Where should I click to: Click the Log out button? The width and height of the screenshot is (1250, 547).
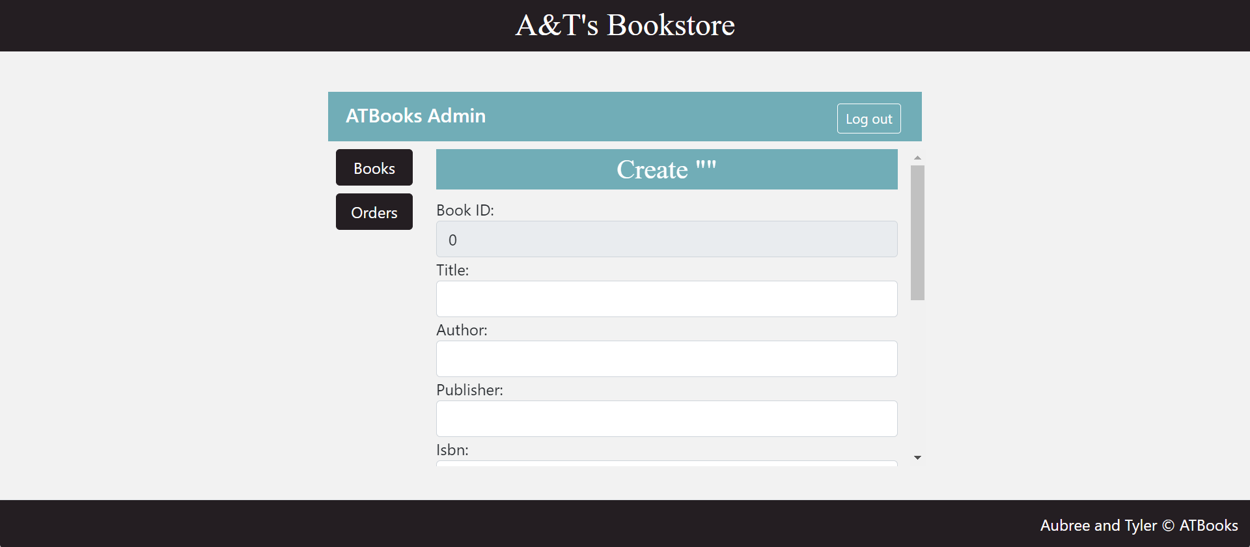click(868, 119)
